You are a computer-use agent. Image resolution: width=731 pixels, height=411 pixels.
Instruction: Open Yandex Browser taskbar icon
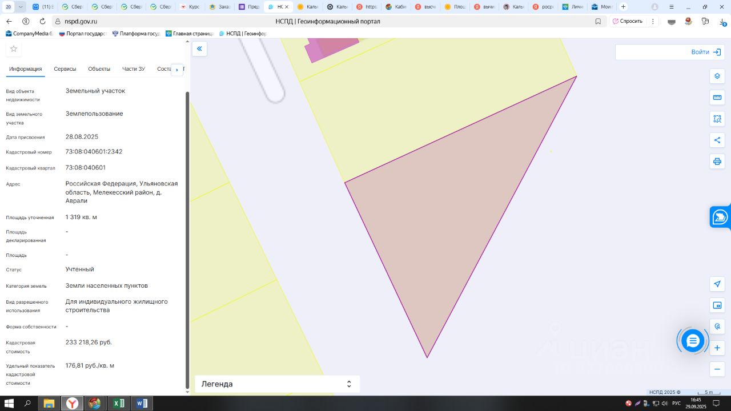tap(73, 404)
